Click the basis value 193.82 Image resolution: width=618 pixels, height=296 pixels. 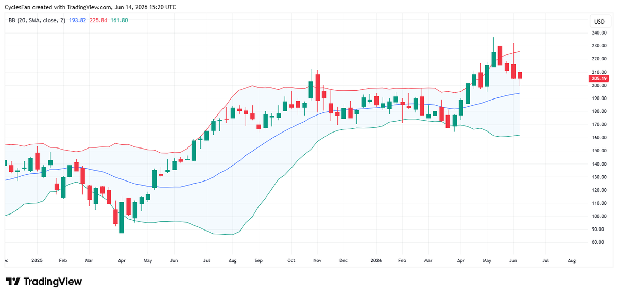tap(77, 20)
